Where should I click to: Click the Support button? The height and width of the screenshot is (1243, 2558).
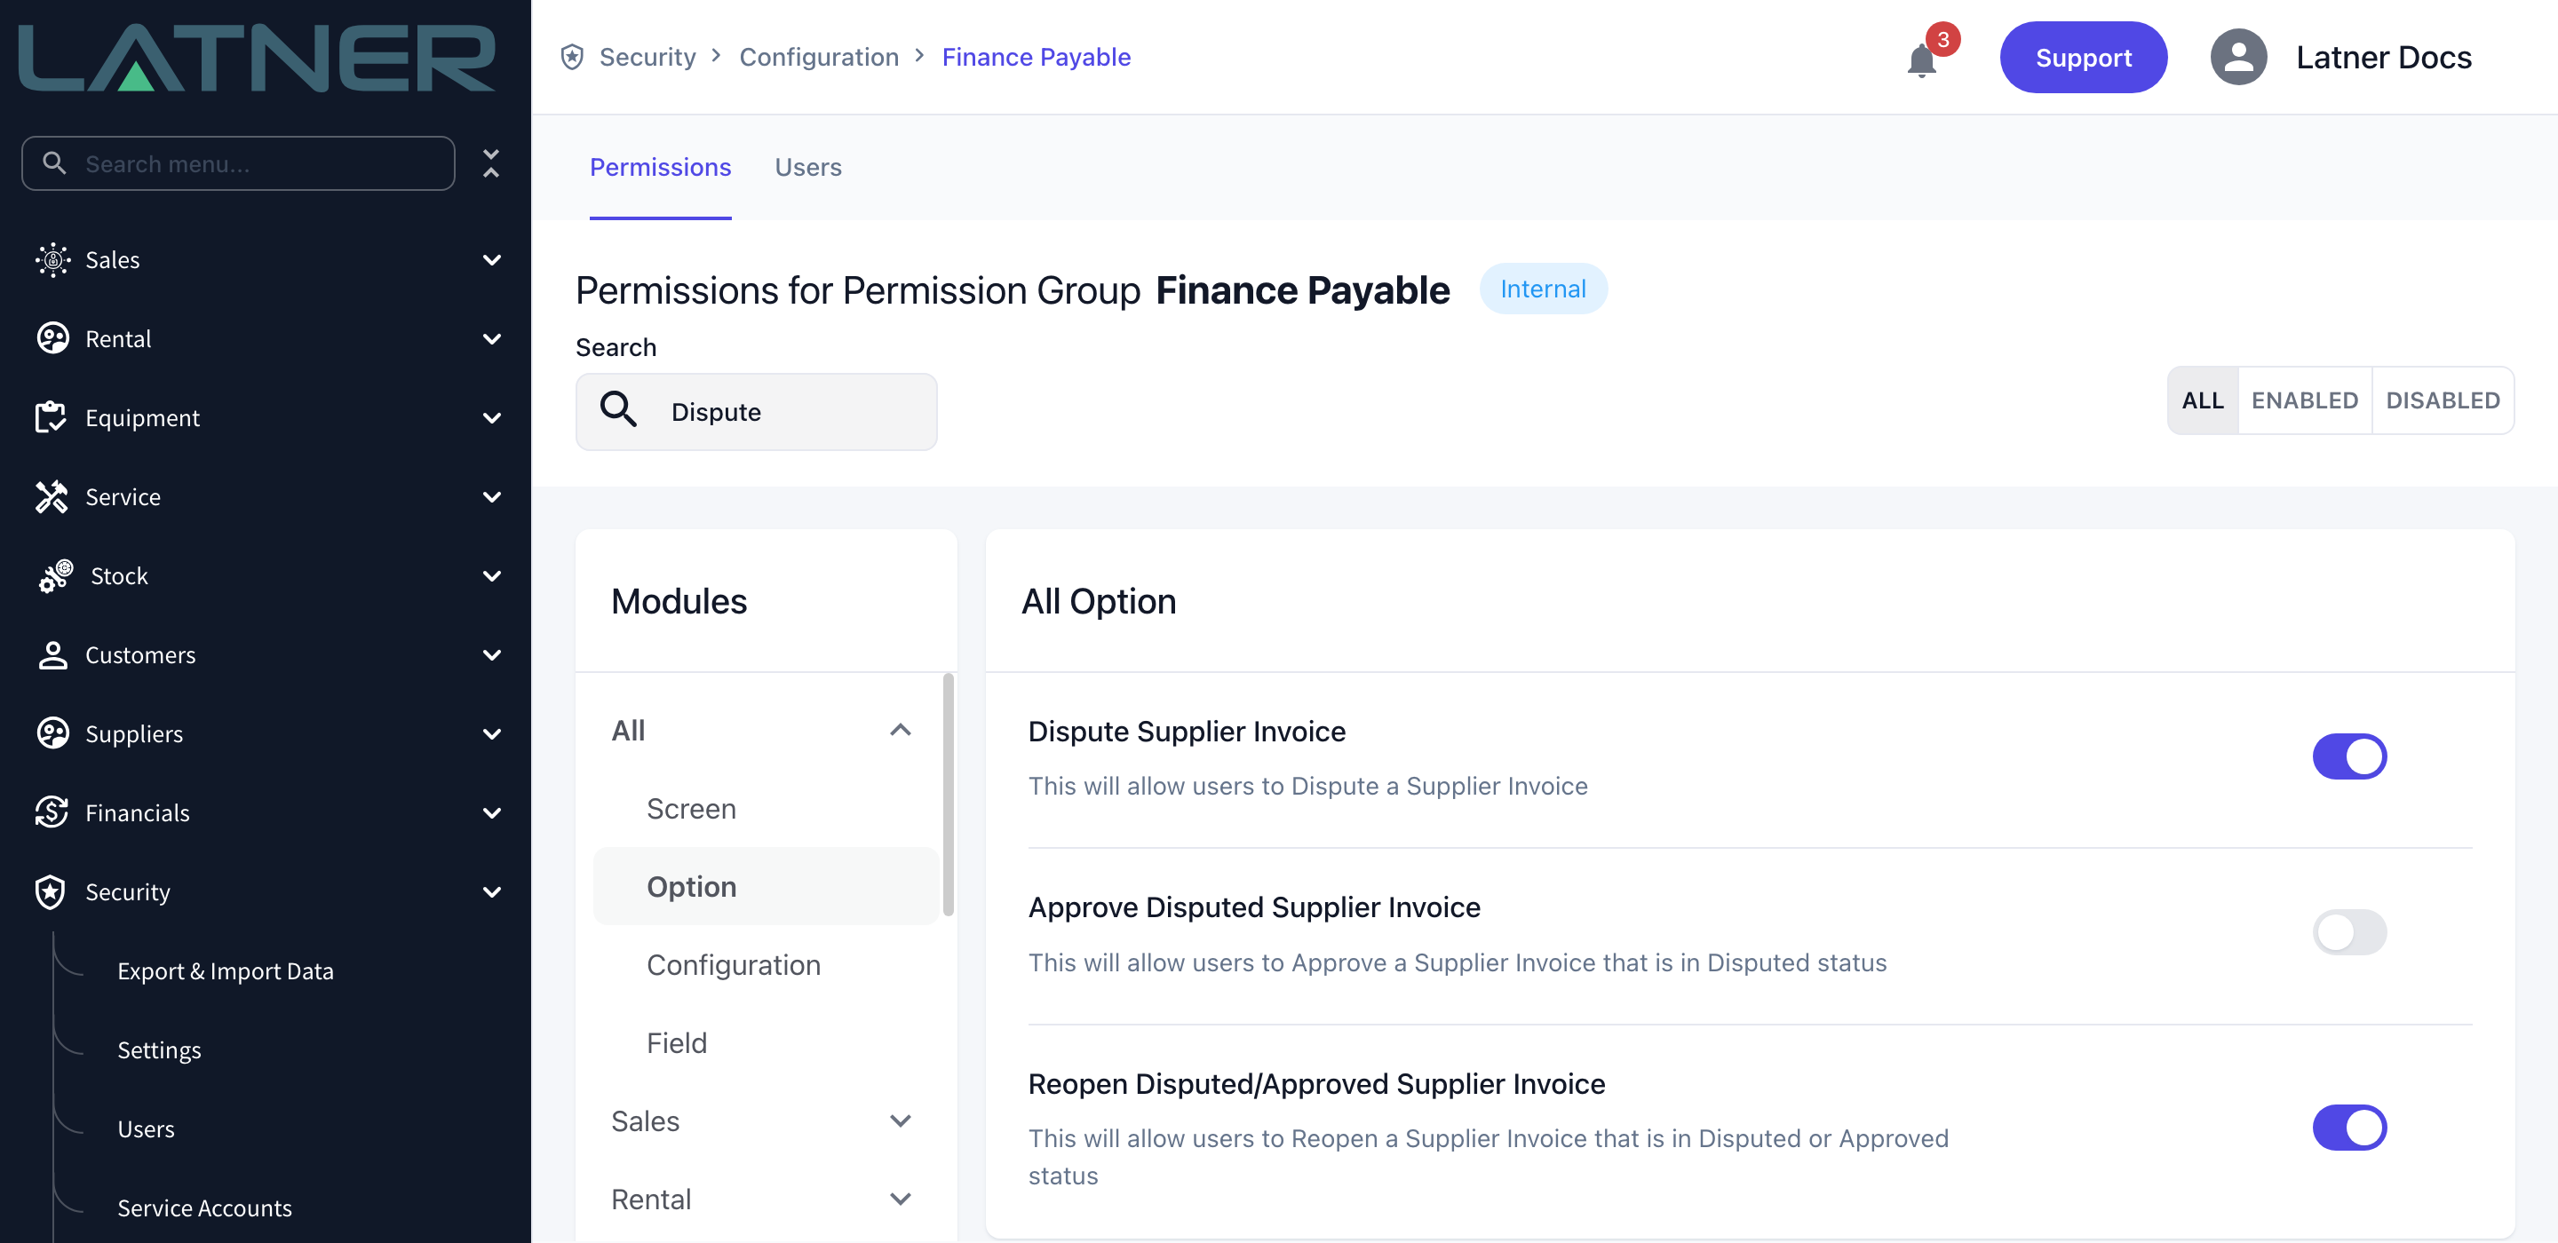pyautogui.click(x=2082, y=58)
